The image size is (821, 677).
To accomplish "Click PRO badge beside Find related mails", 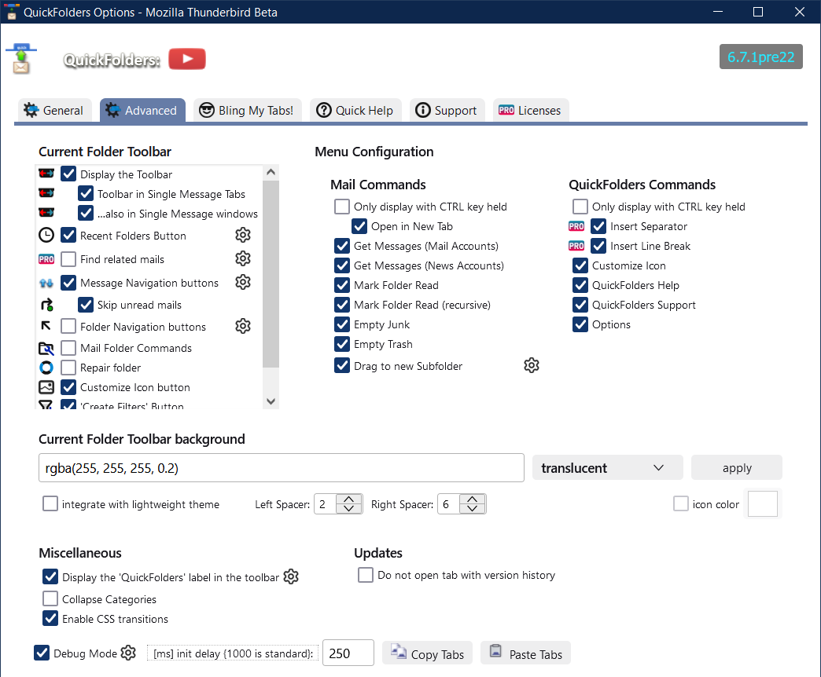I will pyautogui.click(x=46, y=259).
